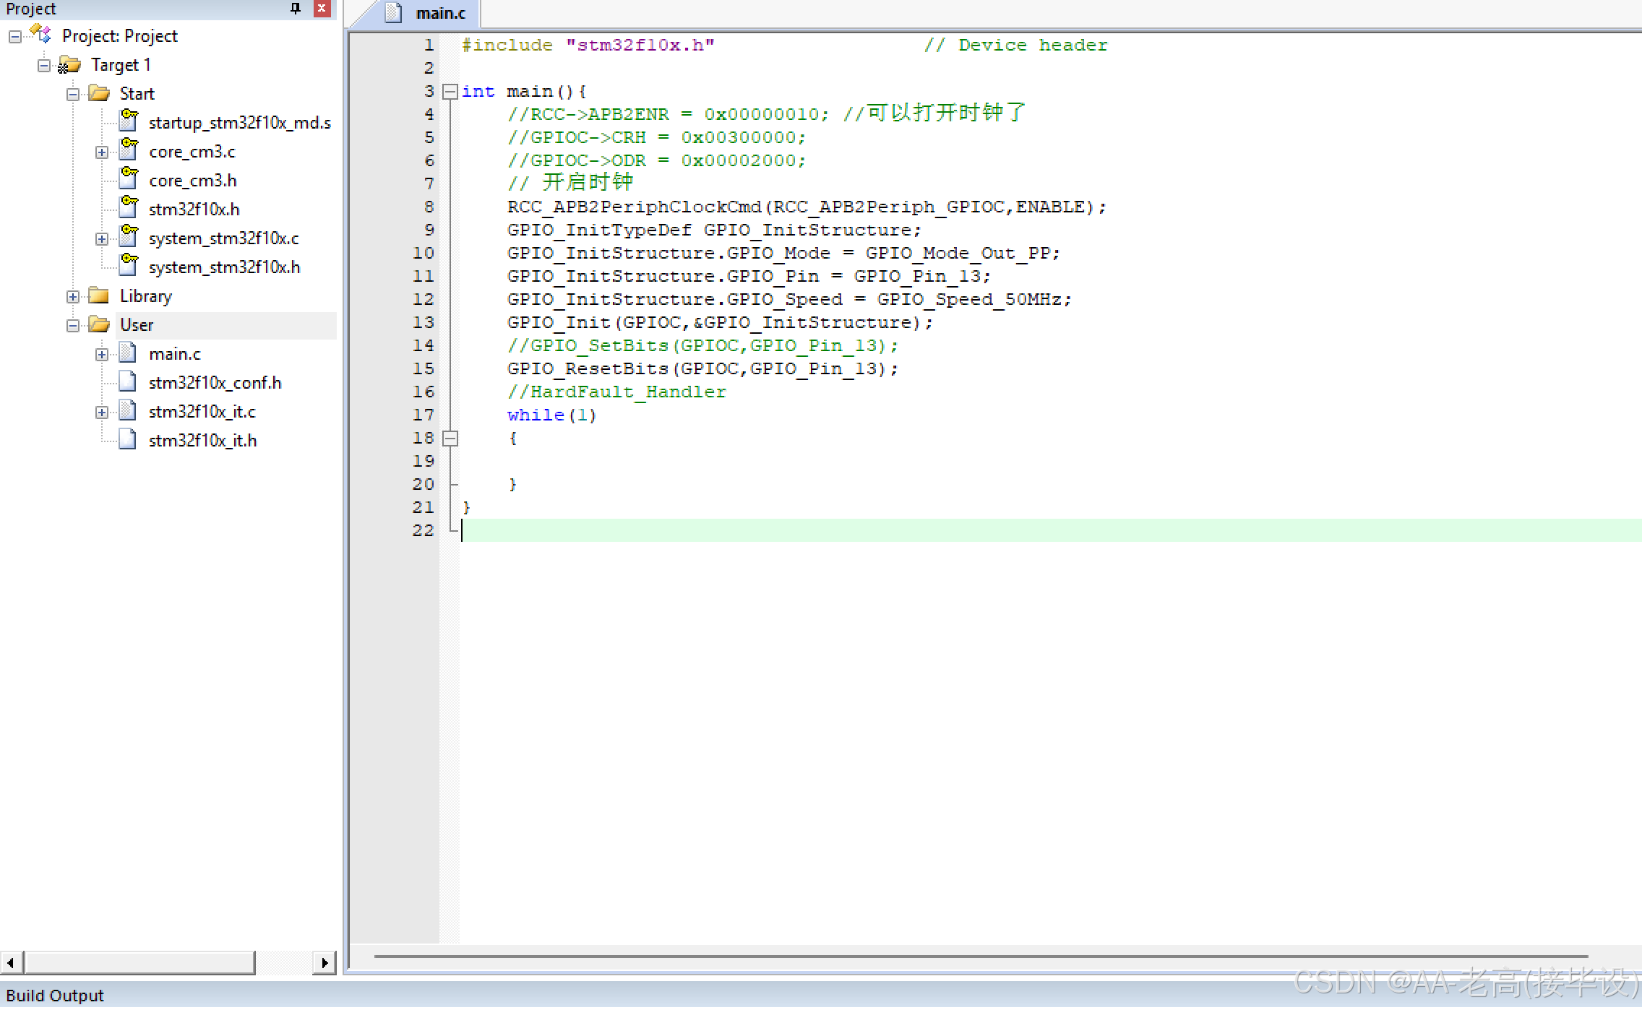Select core_cm3.c in project tree
The width and height of the screenshot is (1642, 1010).
pos(192,152)
